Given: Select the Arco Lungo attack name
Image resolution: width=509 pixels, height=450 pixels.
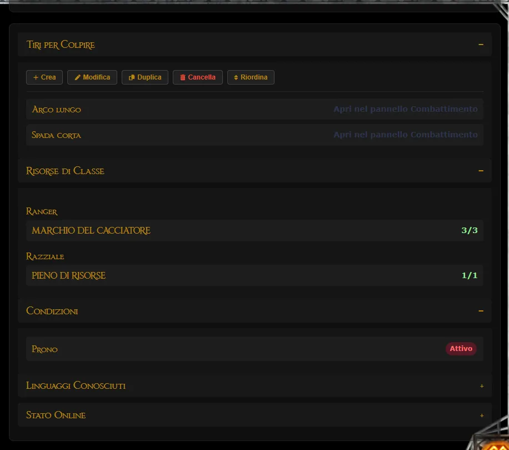Looking at the screenshot, I should point(57,110).
